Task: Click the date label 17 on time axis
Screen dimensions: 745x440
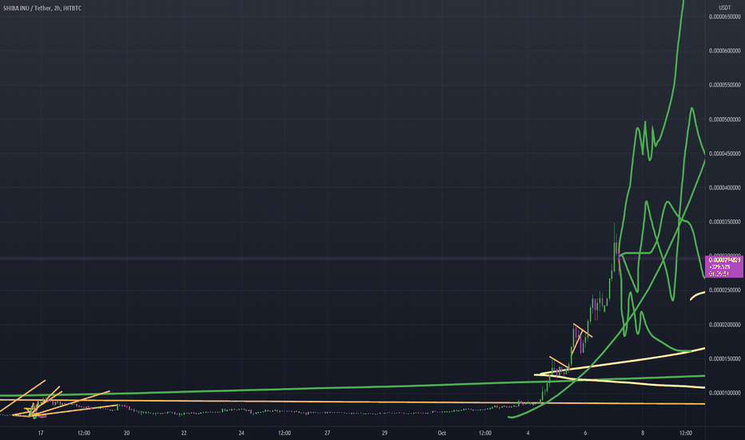Action: [x=41, y=433]
